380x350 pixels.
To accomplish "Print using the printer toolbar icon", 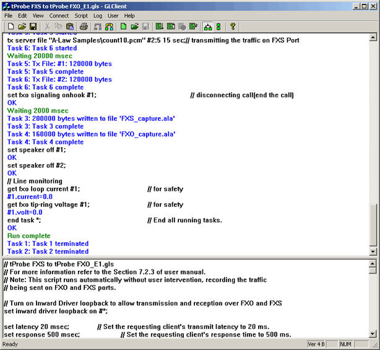I will tap(84, 27).
